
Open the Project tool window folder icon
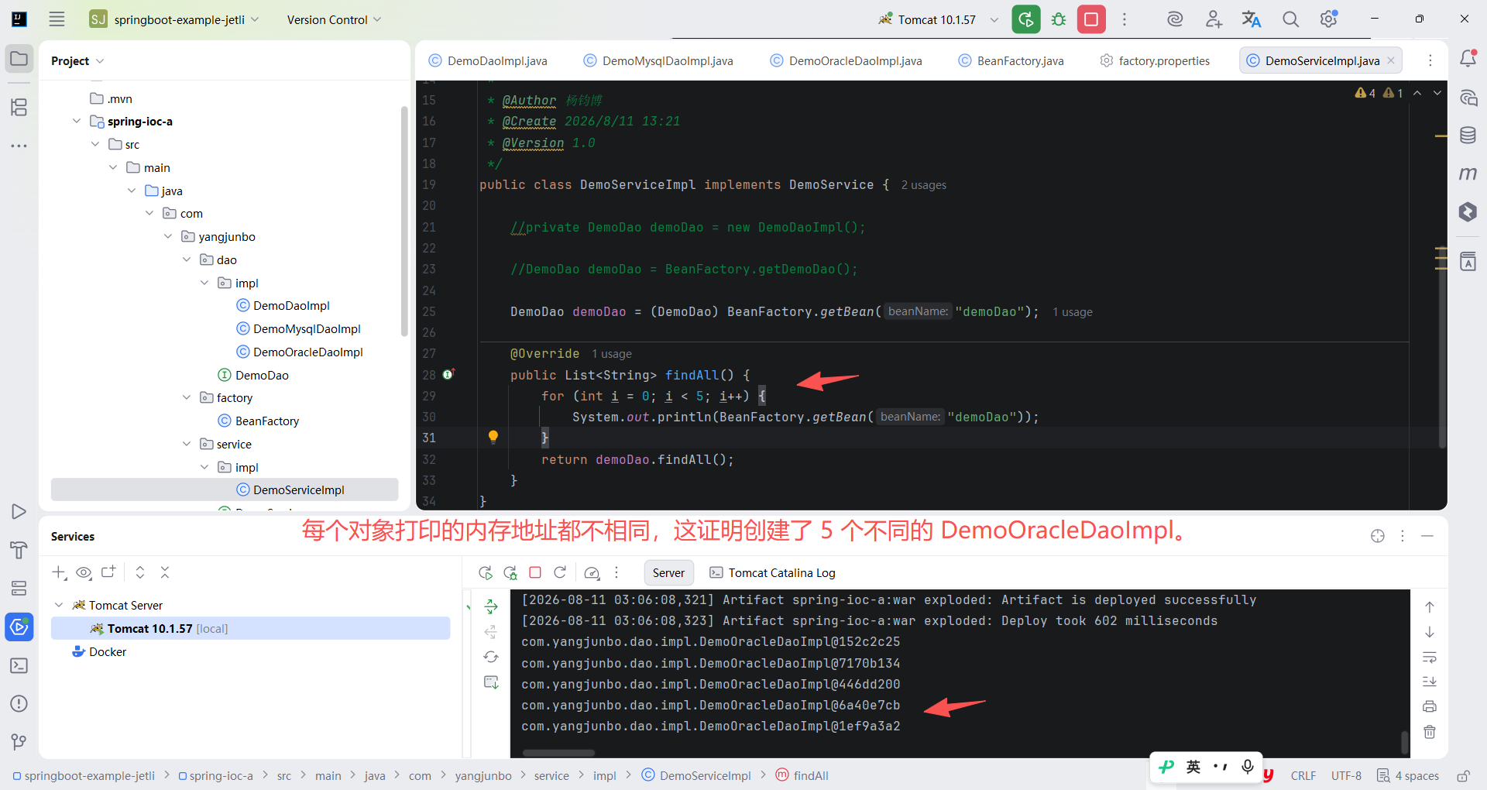tap(19, 59)
